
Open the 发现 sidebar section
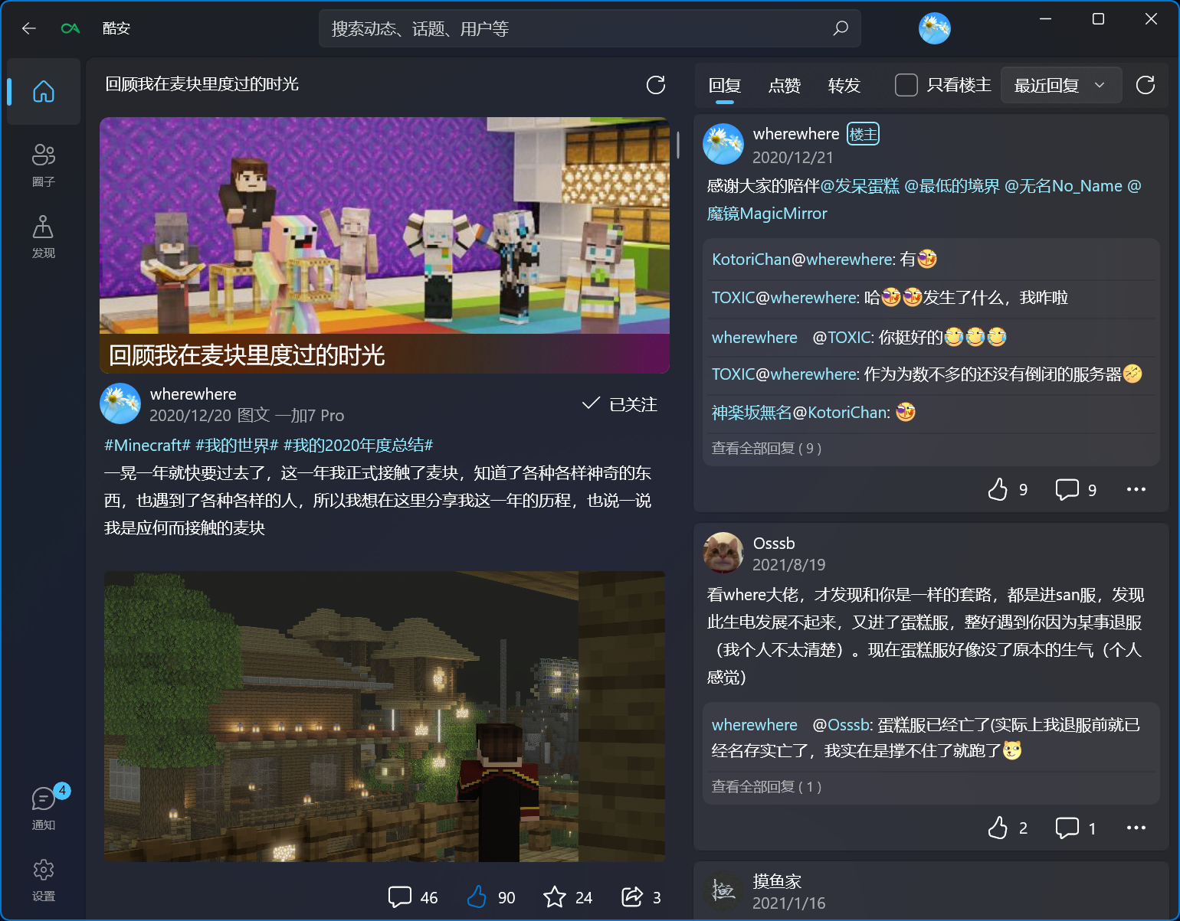point(44,237)
